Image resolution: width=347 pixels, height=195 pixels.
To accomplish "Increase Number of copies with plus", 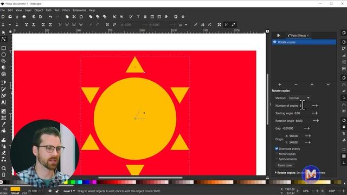I will click(317, 106).
